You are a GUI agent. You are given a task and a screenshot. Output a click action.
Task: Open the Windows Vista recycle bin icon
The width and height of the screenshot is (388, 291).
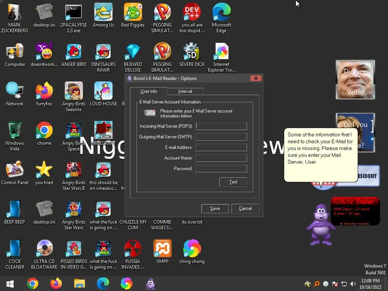[x=15, y=136]
